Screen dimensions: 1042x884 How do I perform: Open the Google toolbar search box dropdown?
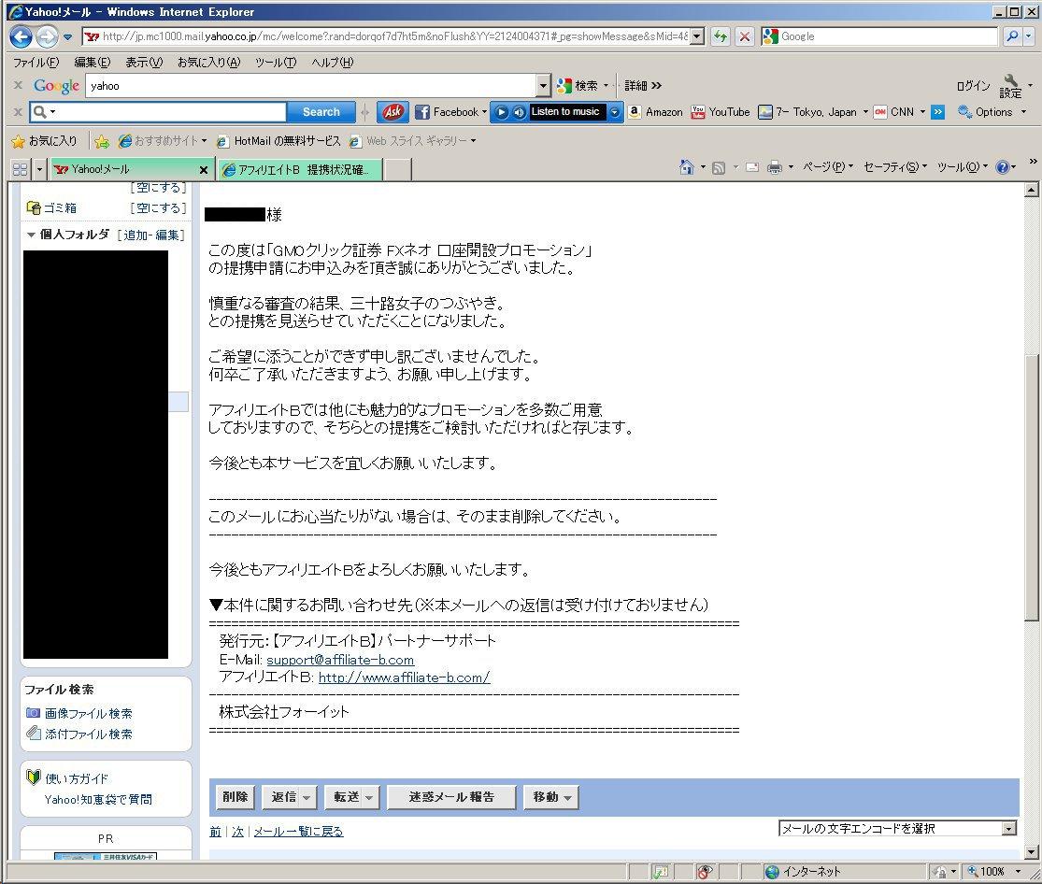pos(543,86)
